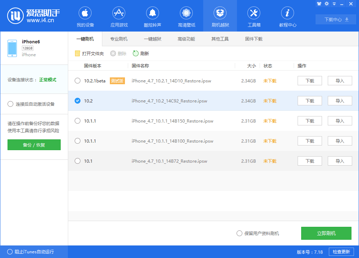Viewport: 359px width, 258px height.
Task: Open the 固件下载 tab
Action: pos(253,39)
